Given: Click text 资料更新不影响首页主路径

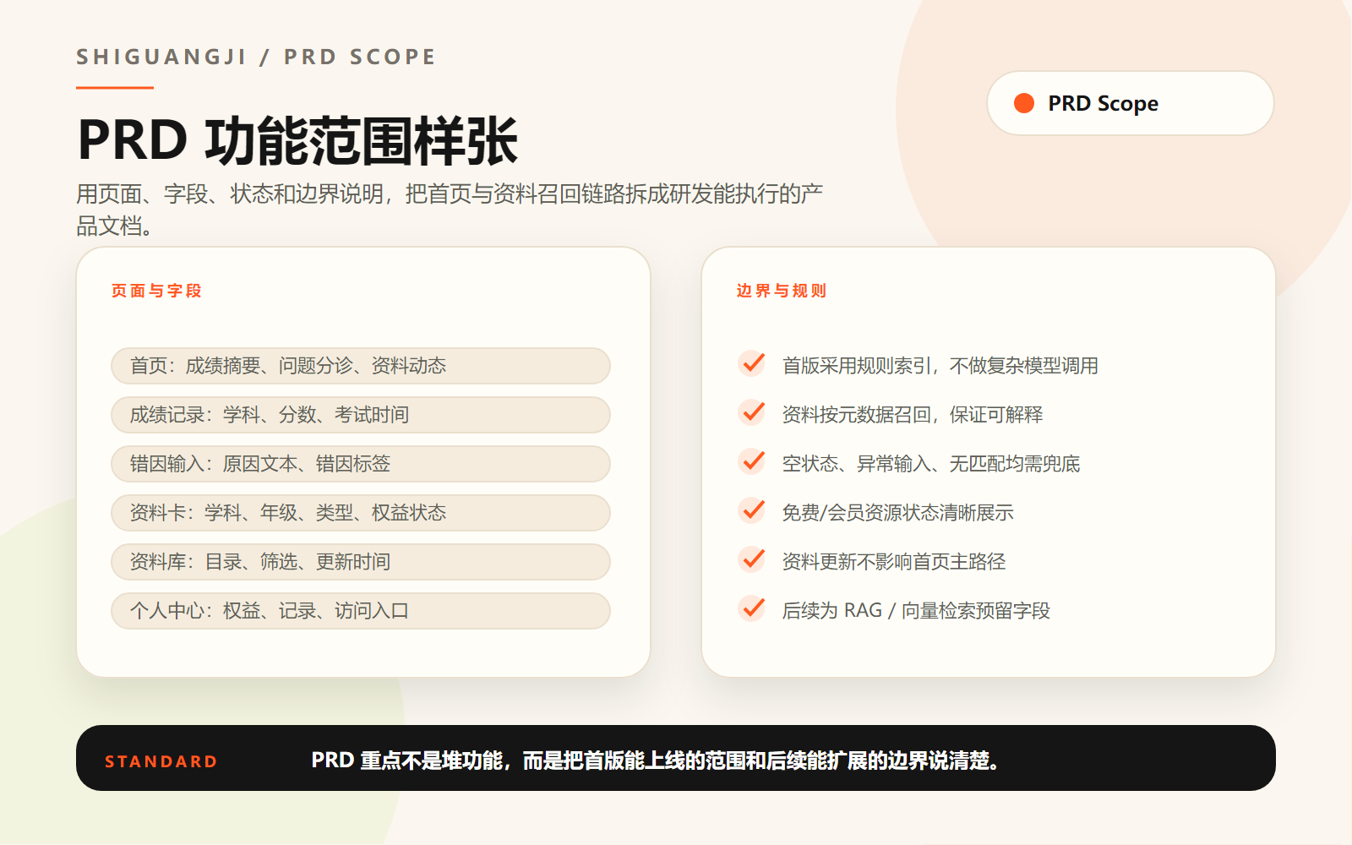Looking at the screenshot, I should click(894, 562).
